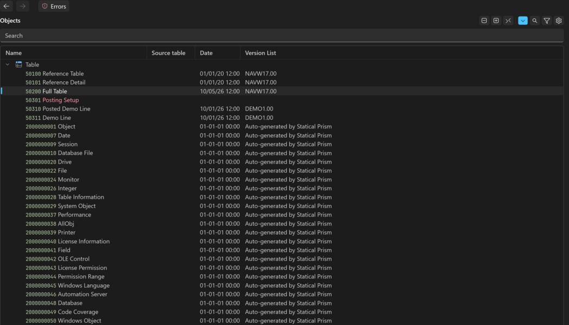This screenshot has width=569, height=325.
Task: Select 50101 Reference Detail
Action: (55, 82)
